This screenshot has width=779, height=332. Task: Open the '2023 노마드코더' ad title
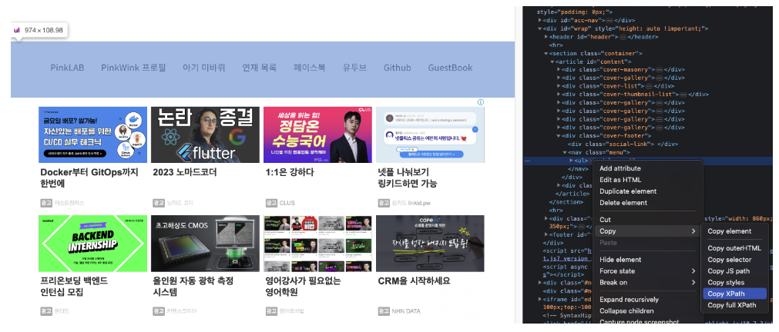point(185,172)
